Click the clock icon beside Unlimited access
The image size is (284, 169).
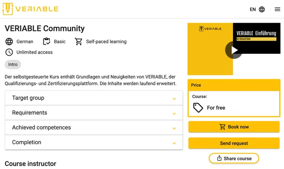[9, 52]
